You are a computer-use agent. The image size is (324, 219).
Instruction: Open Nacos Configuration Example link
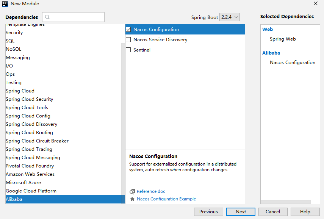(166, 199)
